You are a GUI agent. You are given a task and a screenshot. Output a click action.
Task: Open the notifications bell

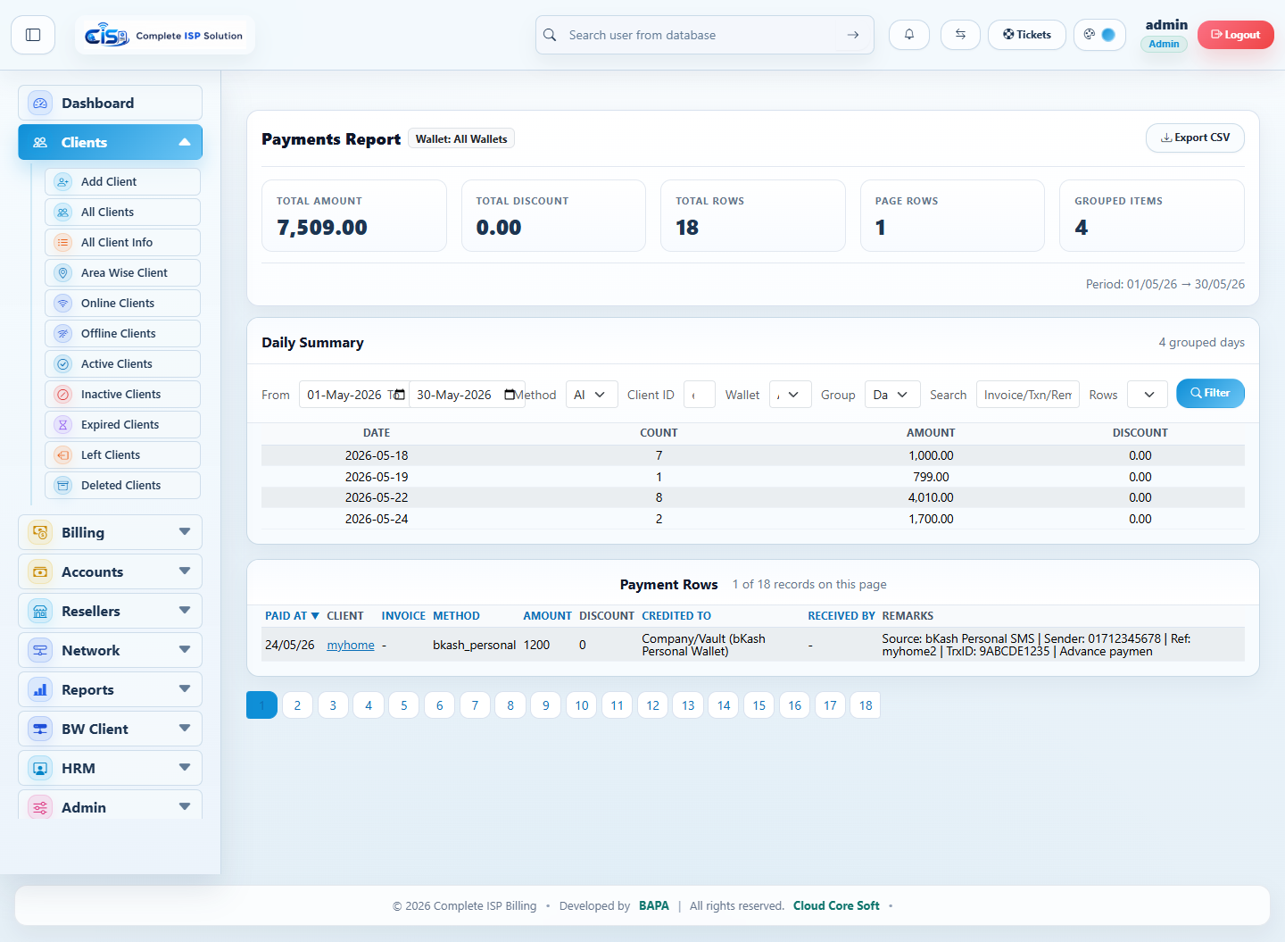point(909,35)
